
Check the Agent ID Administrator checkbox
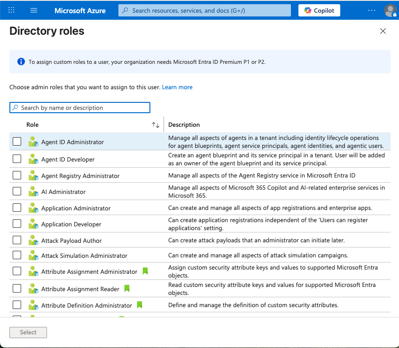click(x=17, y=141)
